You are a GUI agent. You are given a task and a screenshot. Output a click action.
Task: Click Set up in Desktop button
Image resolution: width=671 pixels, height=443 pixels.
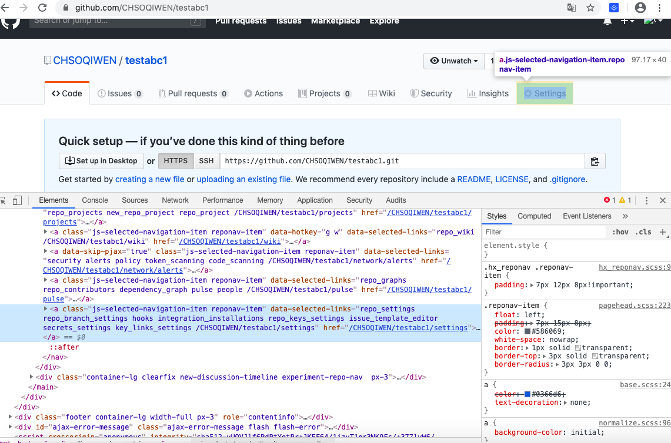[101, 161]
